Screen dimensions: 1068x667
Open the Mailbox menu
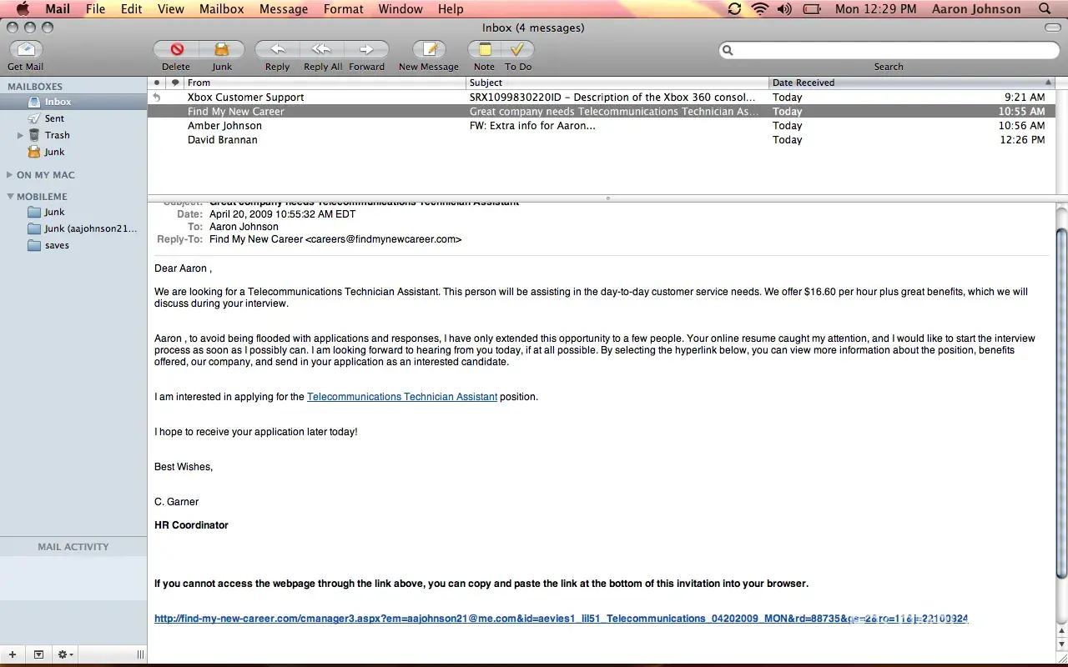(x=222, y=9)
